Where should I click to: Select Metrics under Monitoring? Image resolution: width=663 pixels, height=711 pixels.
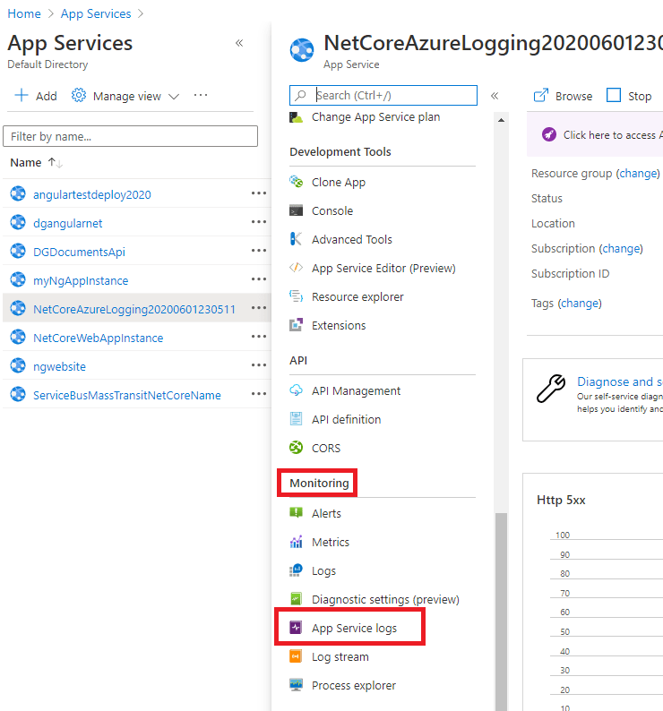point(330,542)
